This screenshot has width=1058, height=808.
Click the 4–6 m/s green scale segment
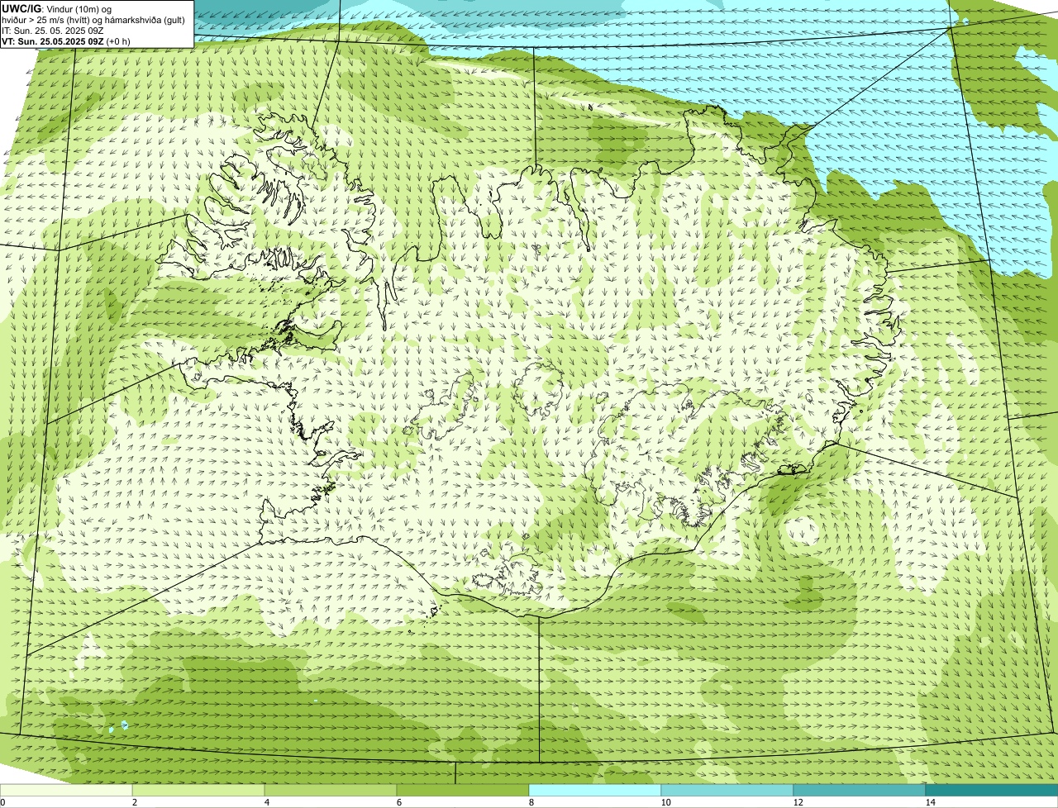click(331, 790)
